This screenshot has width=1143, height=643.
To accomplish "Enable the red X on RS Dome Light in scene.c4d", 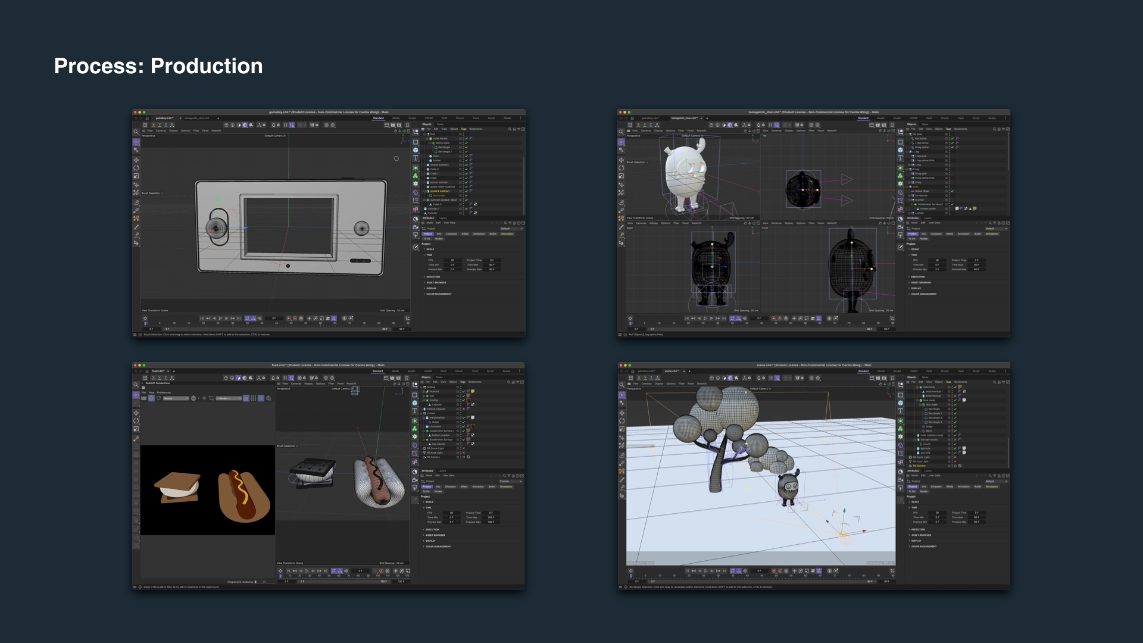I will [955, 457].
